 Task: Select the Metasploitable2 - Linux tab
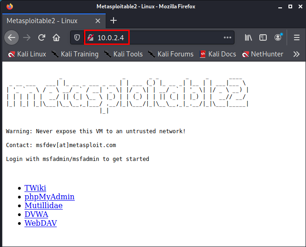[54, 21]
